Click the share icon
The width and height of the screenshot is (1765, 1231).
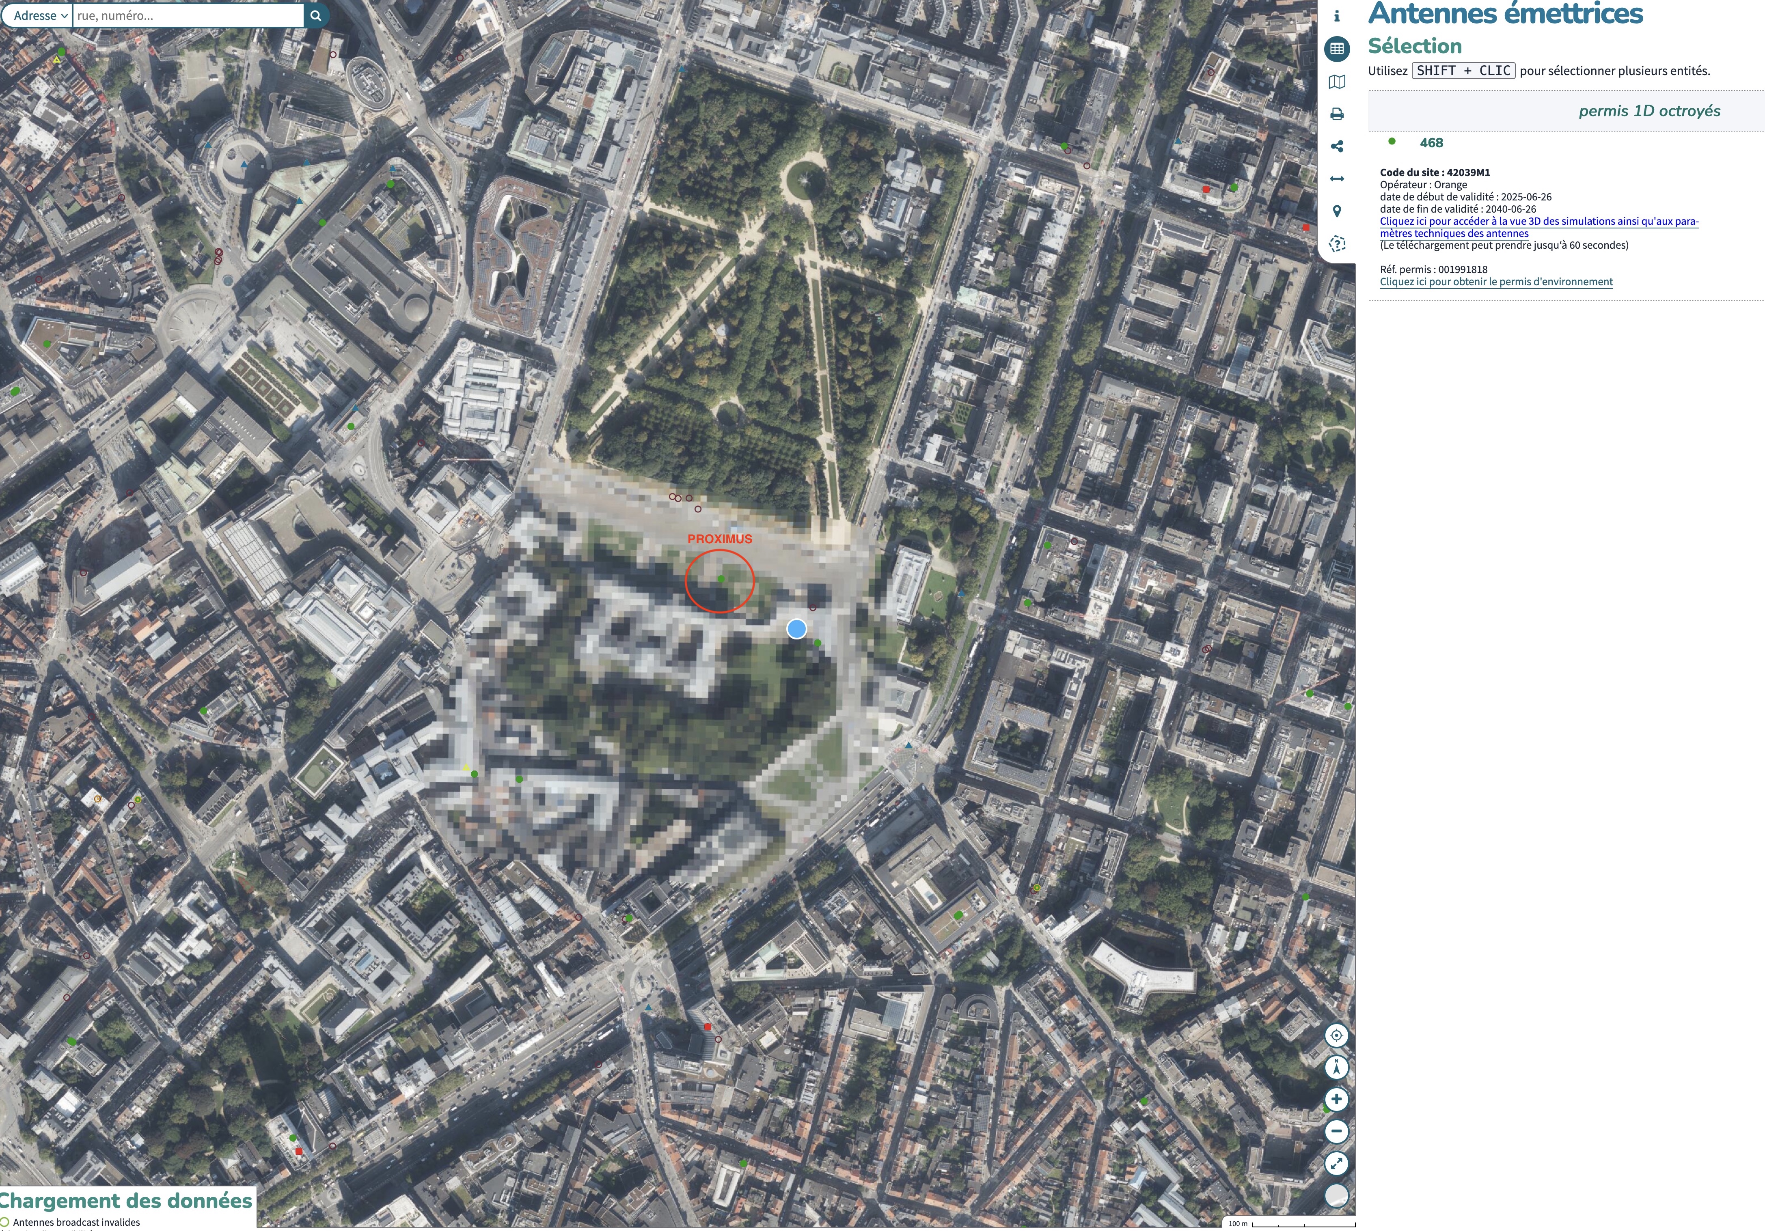[1337, 147]
